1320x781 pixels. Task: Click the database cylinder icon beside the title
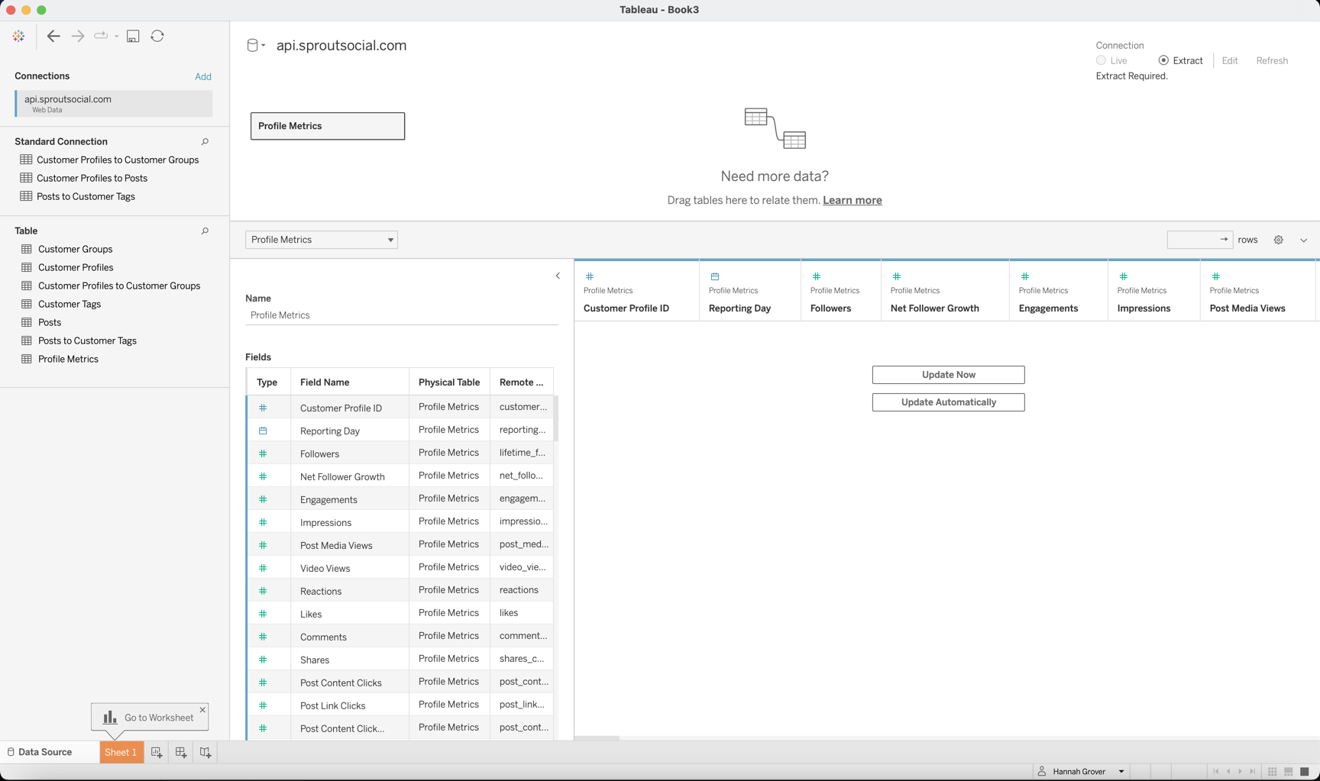[252, 45]
